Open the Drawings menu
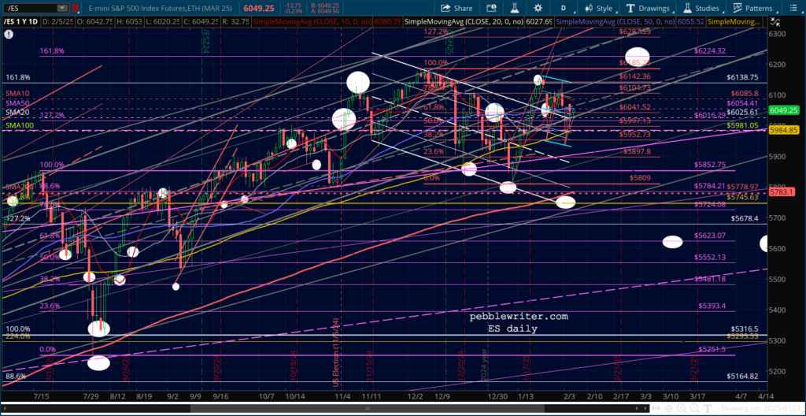 (649, 8)
